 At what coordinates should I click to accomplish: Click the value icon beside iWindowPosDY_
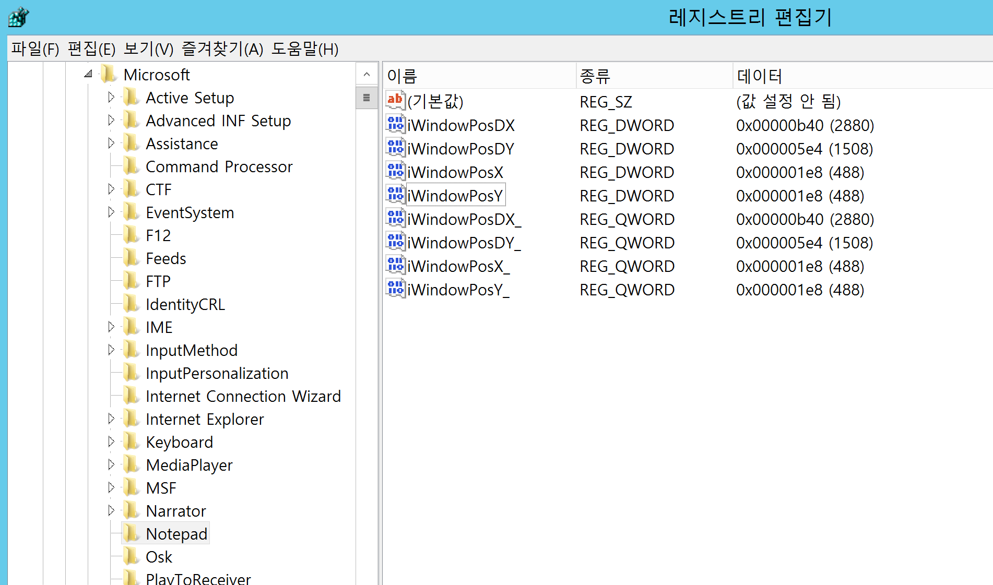(x=395, y=242)
